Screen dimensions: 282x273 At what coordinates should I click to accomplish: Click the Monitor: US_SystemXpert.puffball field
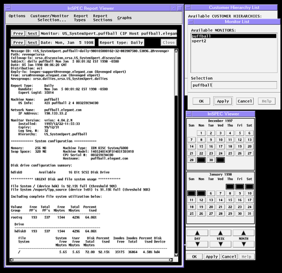[108, 33]
